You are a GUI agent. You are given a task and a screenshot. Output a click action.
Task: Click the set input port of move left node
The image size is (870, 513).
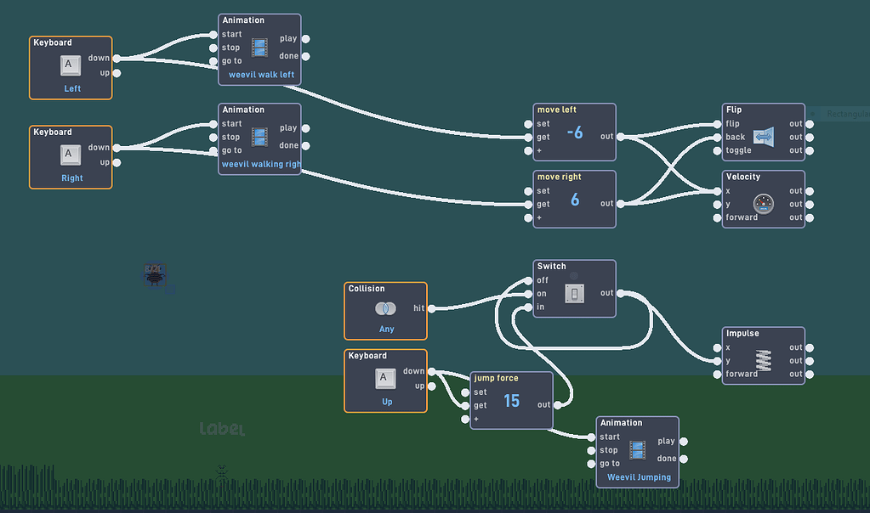tap(528, 124)
